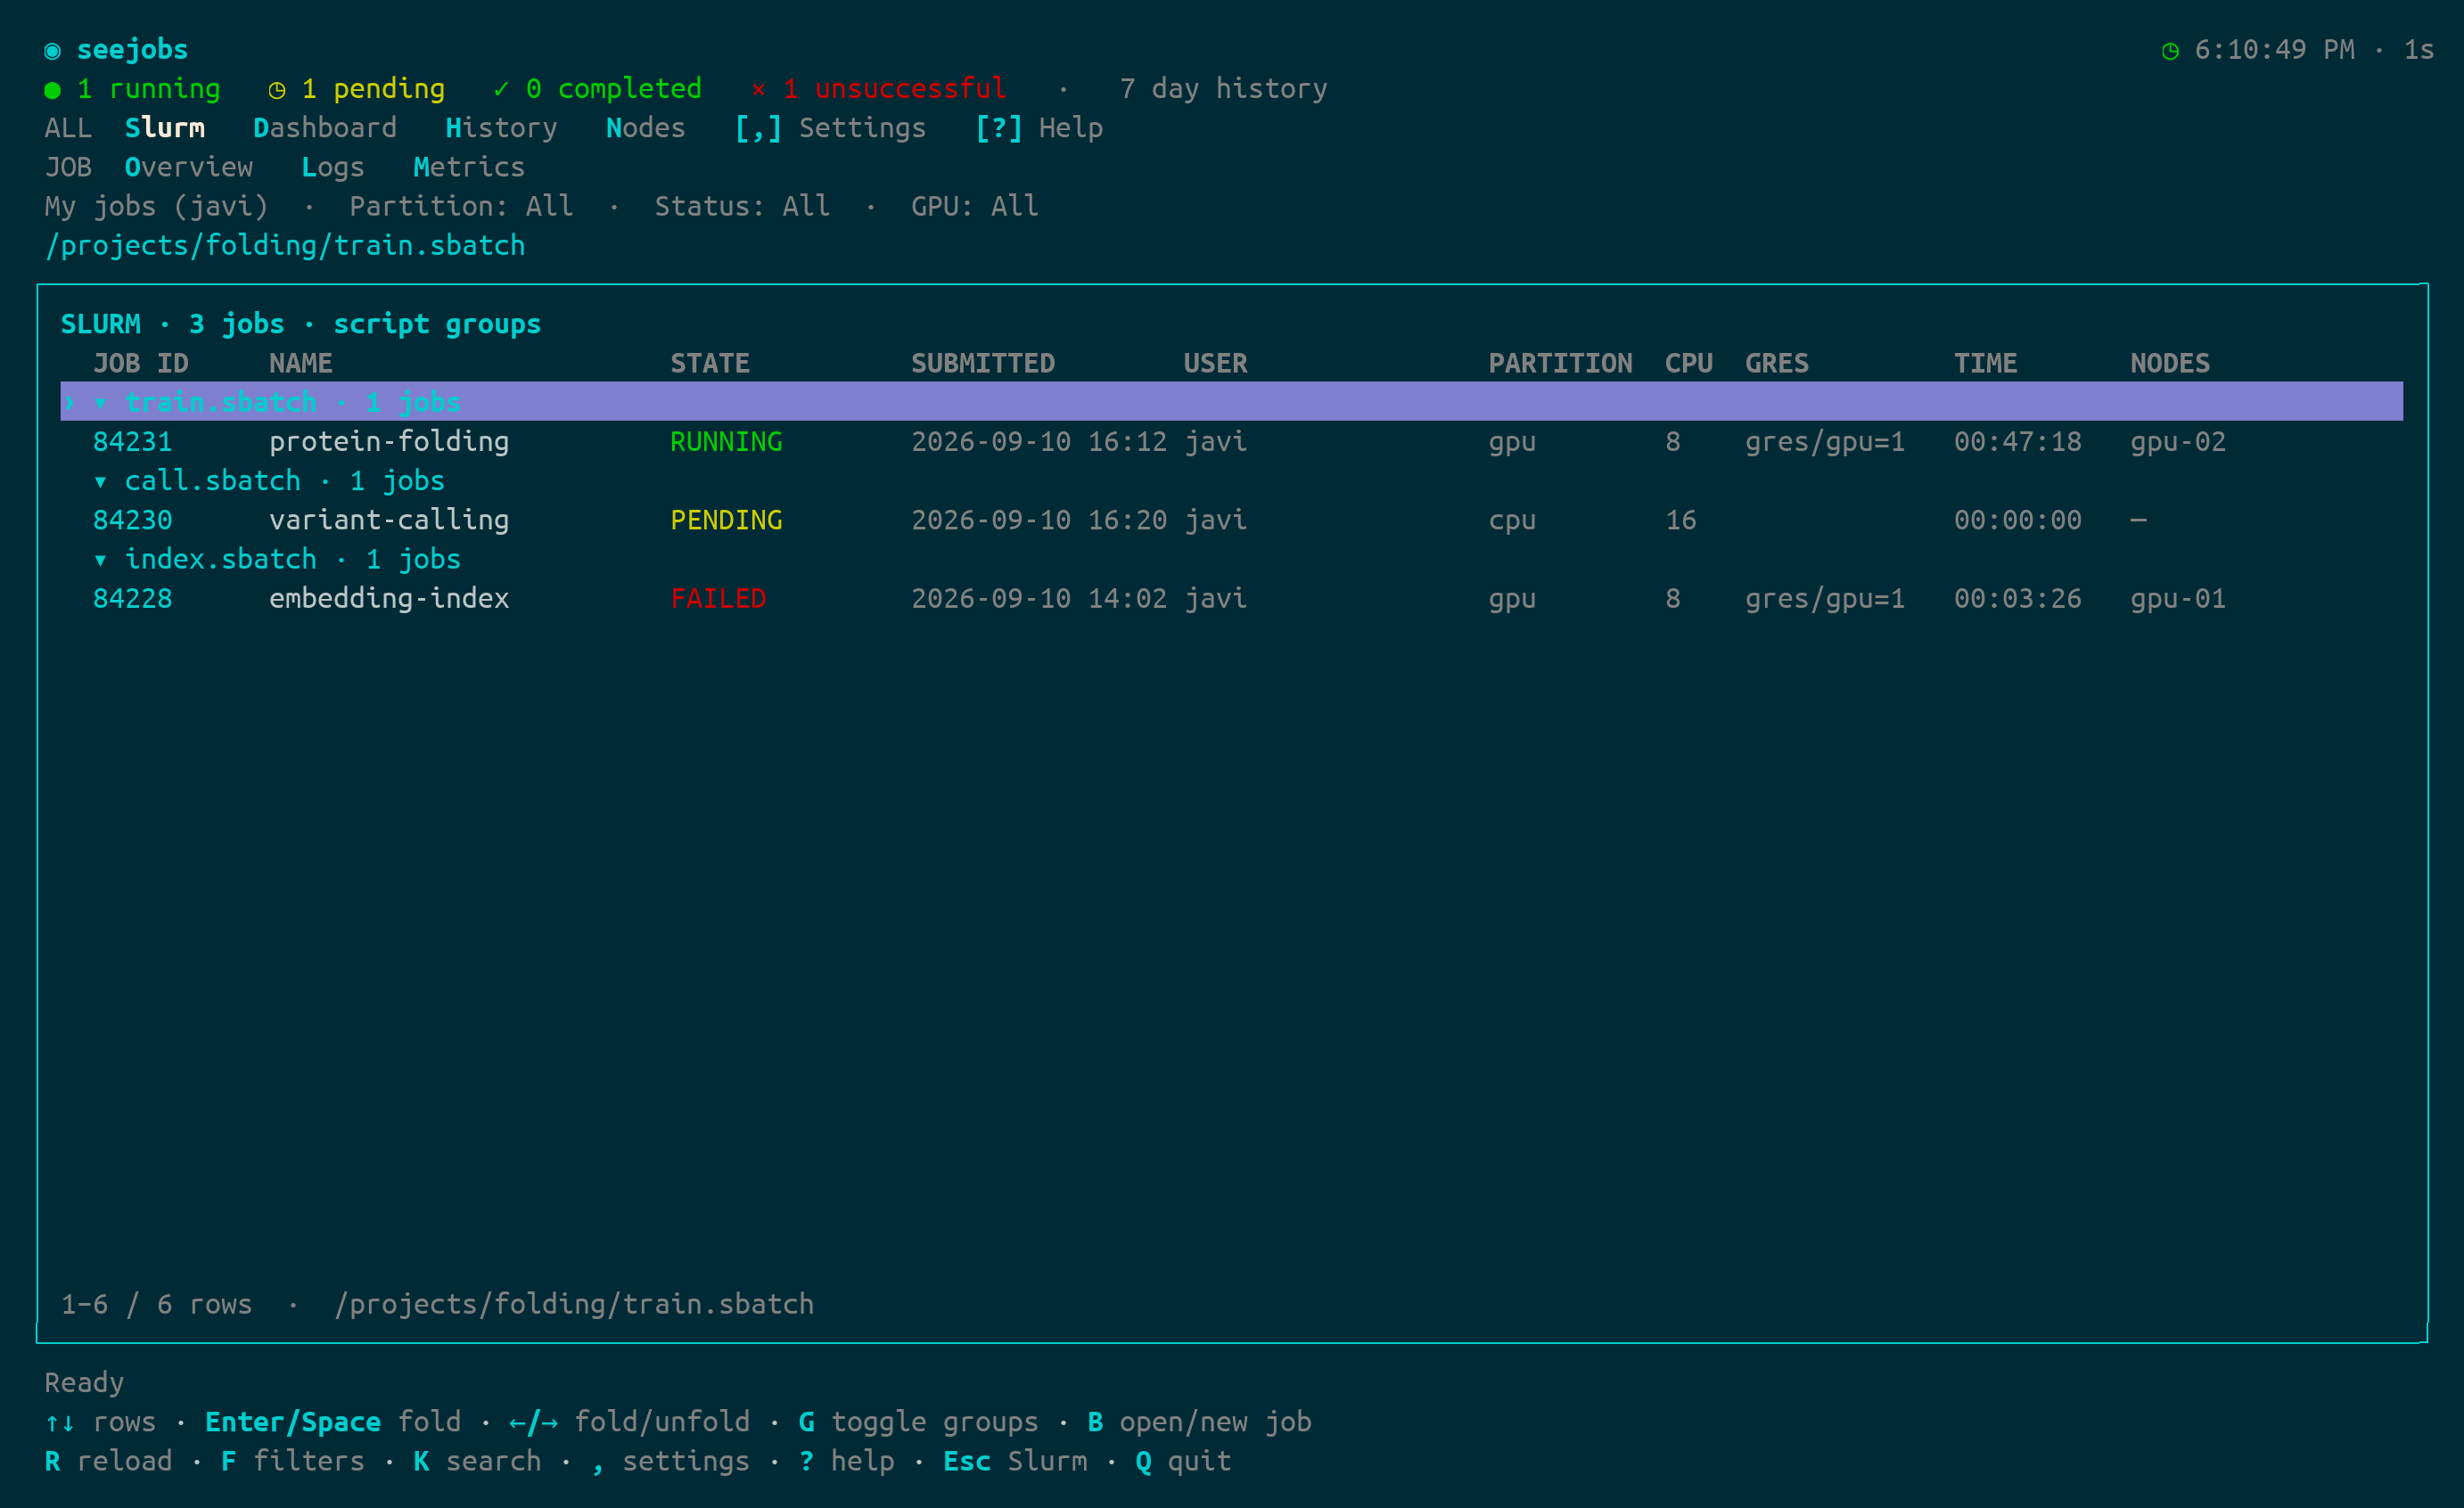Switch to the Slurm tab

click(x=165, y=128)
